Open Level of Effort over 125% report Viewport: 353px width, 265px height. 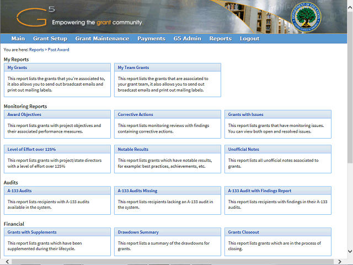[x=31, y=150]
